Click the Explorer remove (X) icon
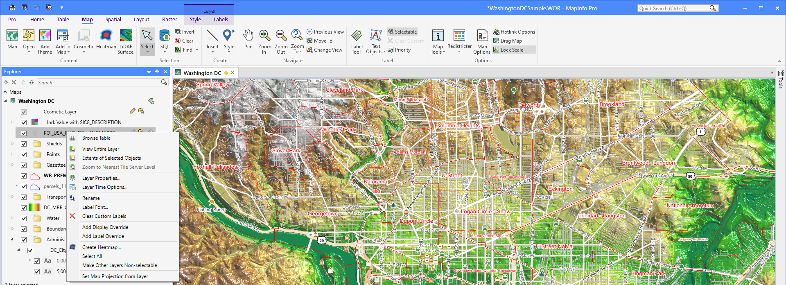 [x=14, y=82]
